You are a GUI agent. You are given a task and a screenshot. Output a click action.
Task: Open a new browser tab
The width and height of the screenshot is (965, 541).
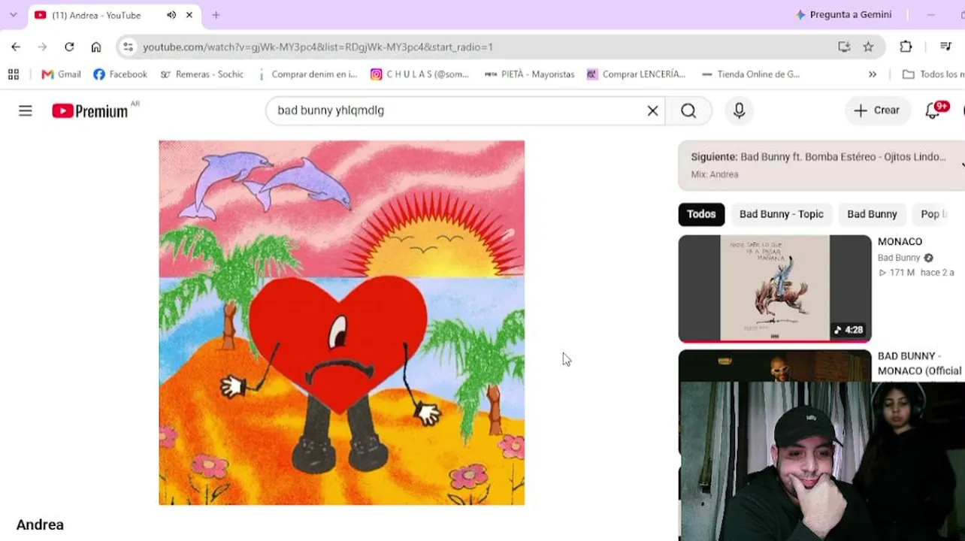point(216,15)
